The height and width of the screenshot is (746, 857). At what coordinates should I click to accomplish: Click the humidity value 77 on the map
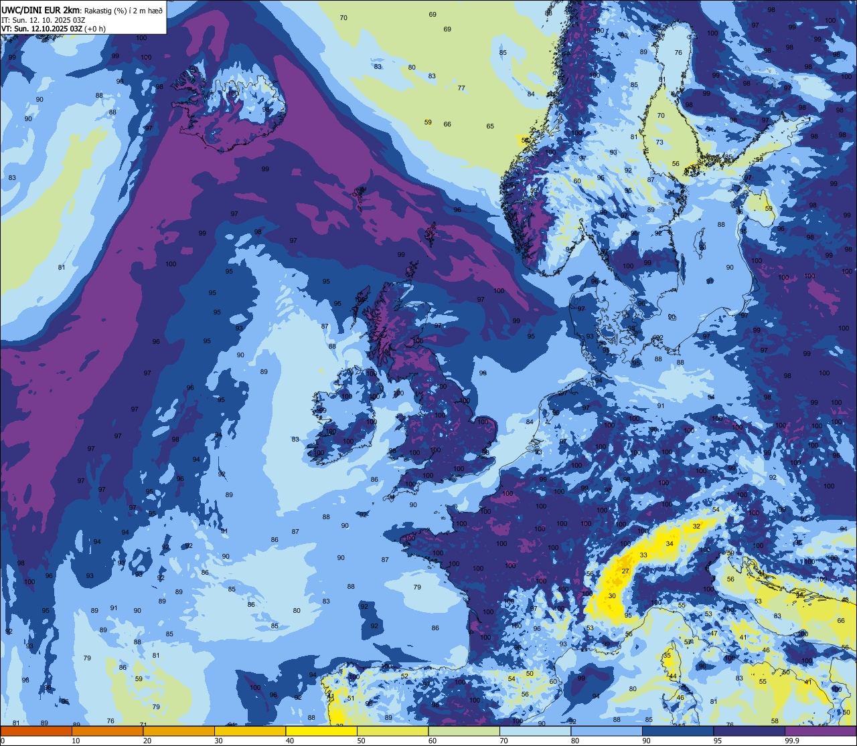pyautogui.click(x=461, y=88)
